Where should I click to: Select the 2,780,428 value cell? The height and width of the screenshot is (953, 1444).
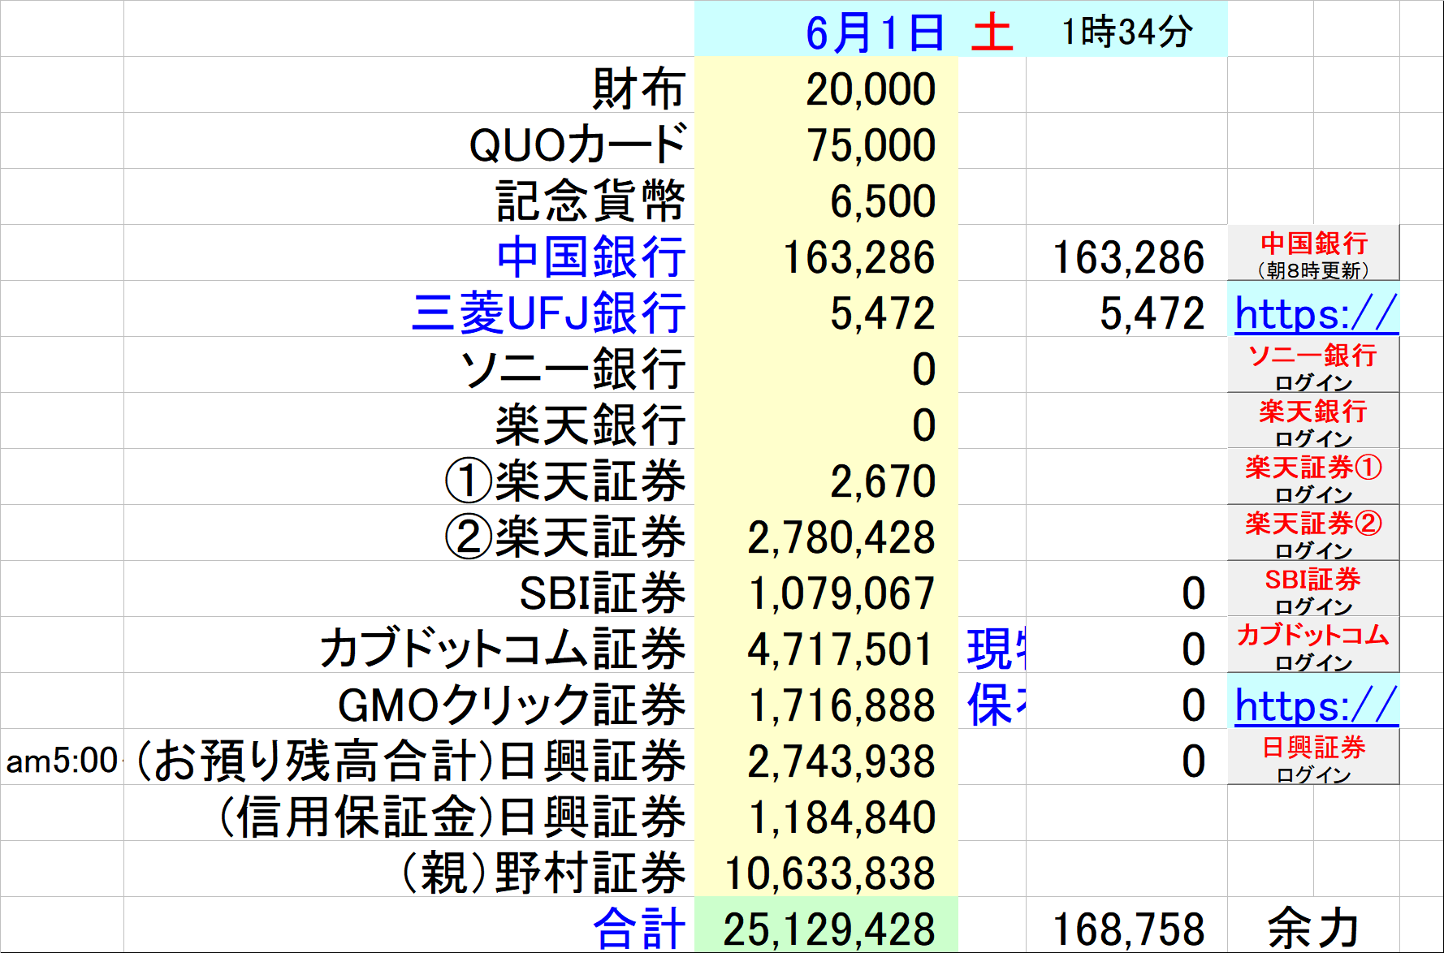[826, 533]
